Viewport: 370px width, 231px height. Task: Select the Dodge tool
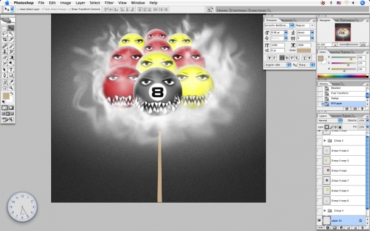11,63
